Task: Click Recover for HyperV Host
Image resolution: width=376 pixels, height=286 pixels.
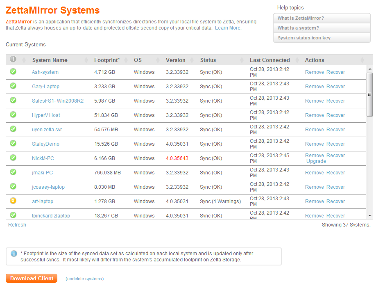Action: click(x=335, y=115)
